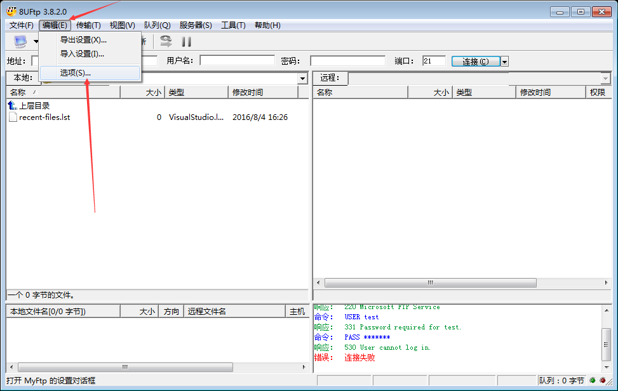Click the 连接(C) connect button

pos(476,62)
